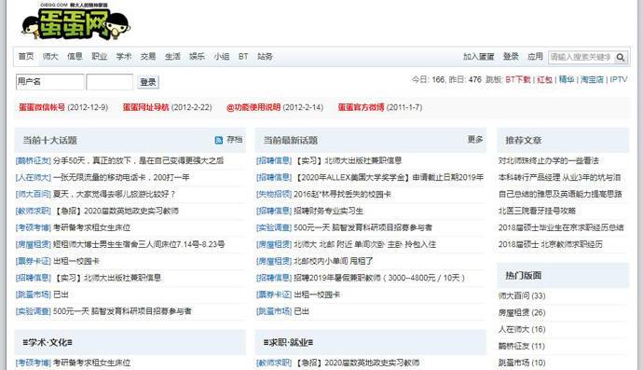Viewport: 643px width, 370px height.
Task: Click 加入蛋蛋 to register
Action: click(479, 57)
